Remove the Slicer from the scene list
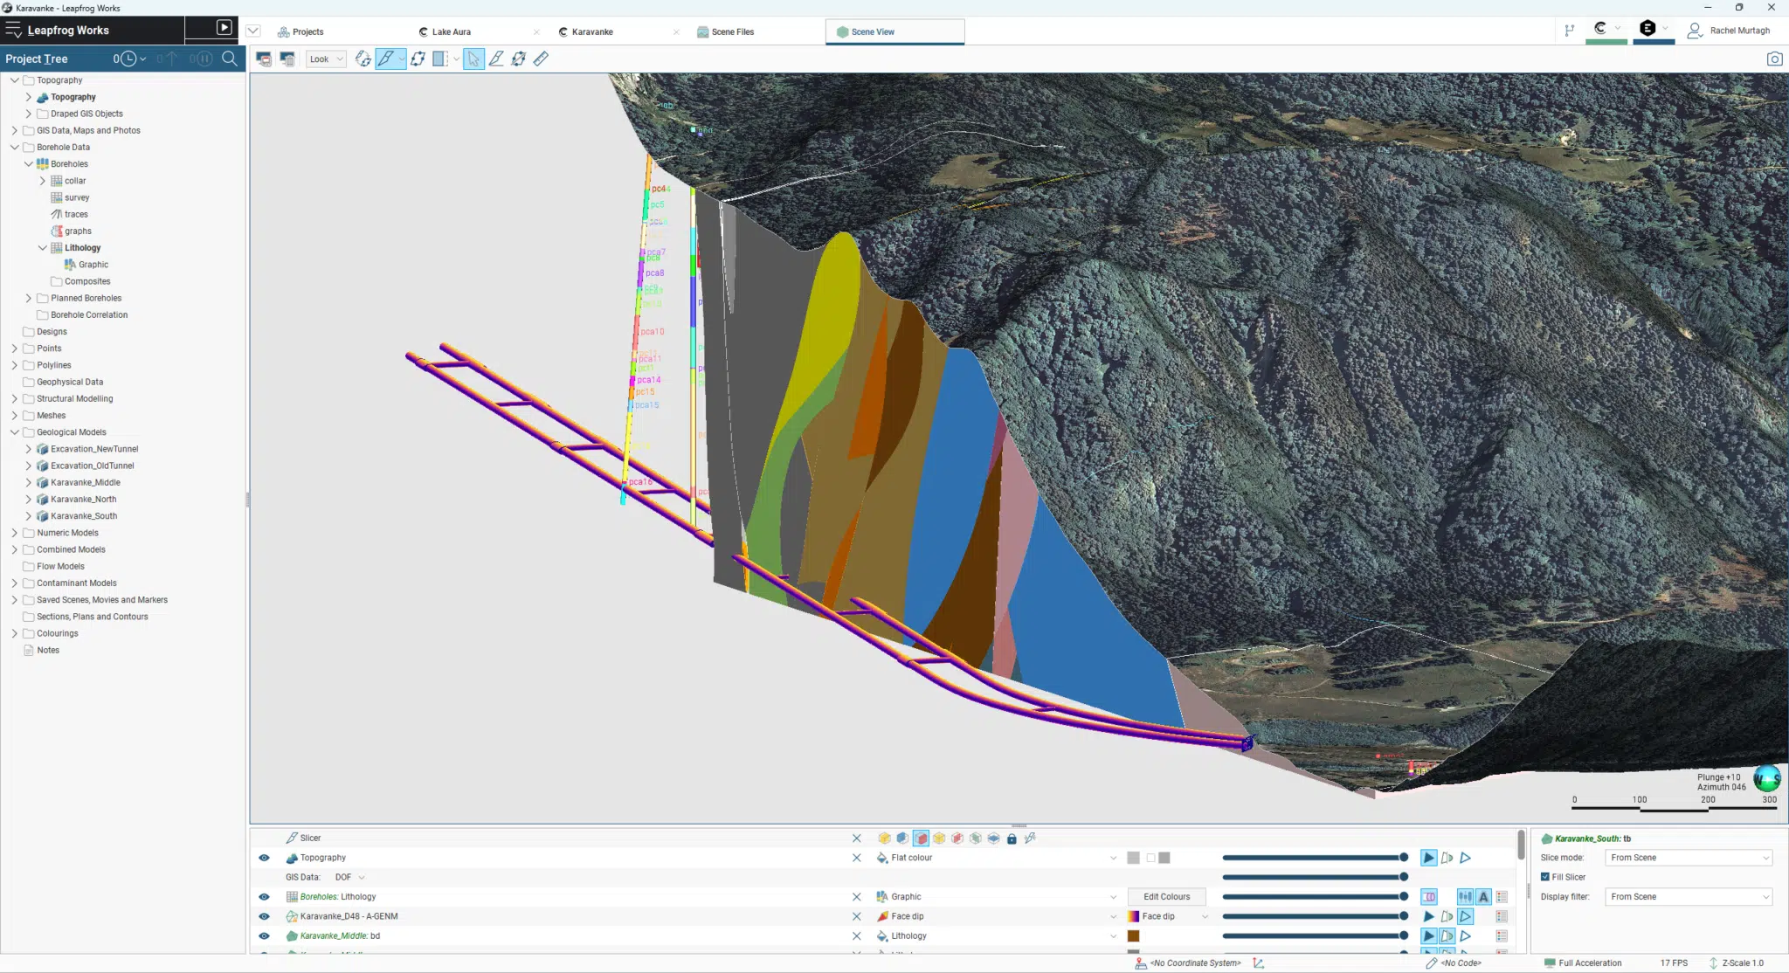The width and height of the screenshot is (1789, 973). point(856,838)
